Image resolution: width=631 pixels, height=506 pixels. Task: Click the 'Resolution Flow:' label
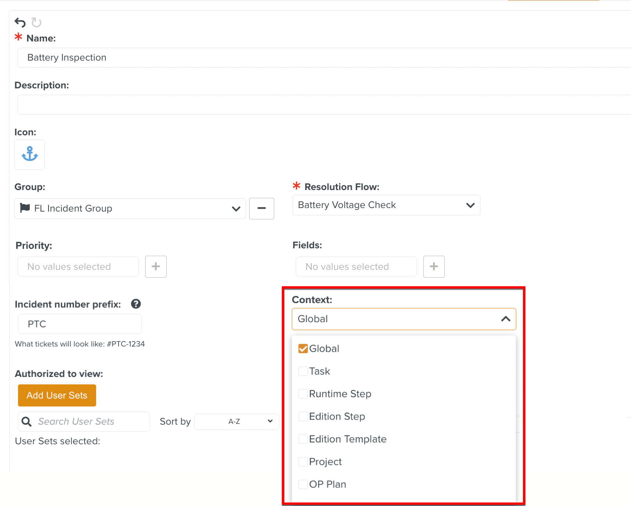point(342,187)
